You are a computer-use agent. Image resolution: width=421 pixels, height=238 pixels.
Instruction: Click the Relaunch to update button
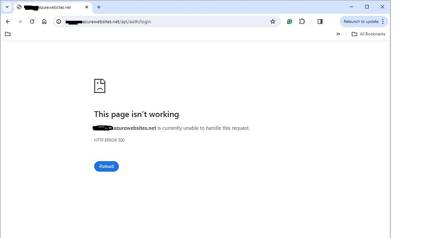[x=361, y=21]
